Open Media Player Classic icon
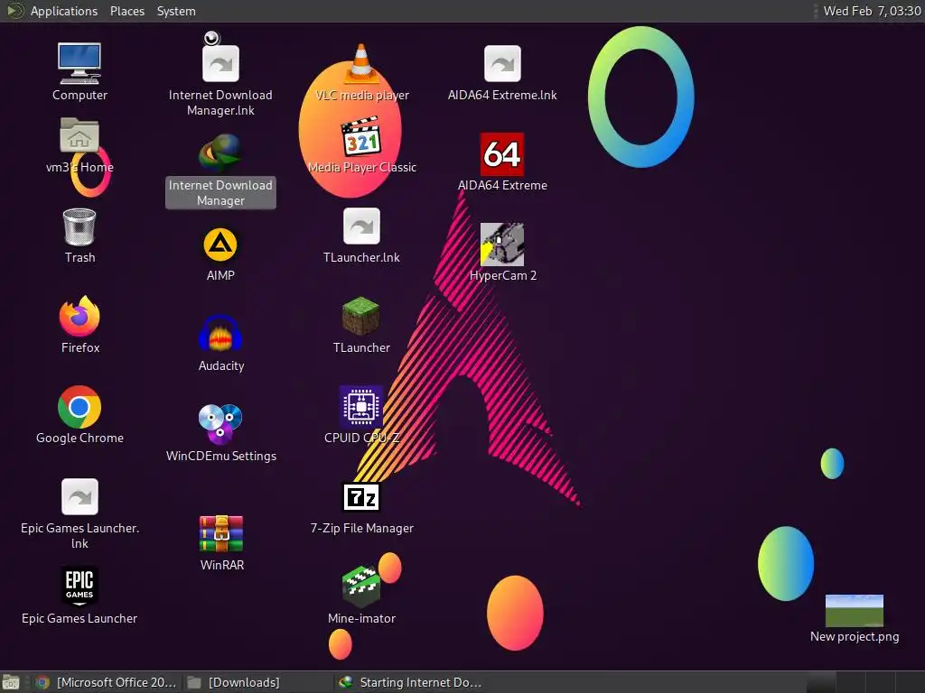 [361, 137]
